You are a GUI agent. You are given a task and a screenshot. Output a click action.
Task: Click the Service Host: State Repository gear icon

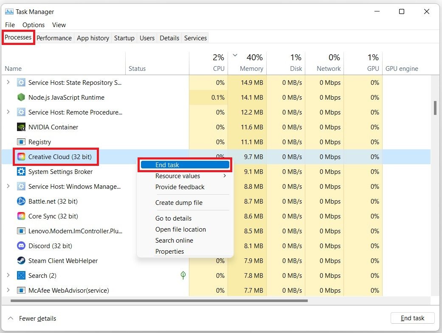(21, 83)
